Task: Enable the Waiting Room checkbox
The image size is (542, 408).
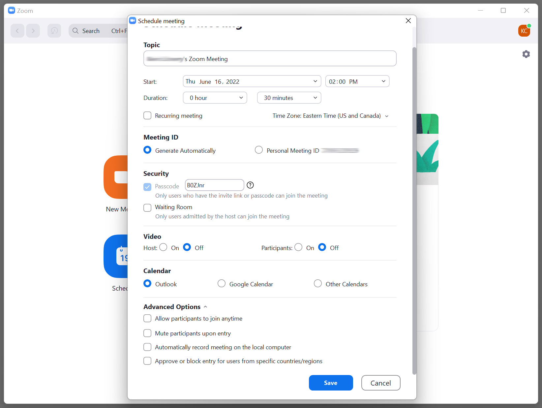Action: coord(147,207)
